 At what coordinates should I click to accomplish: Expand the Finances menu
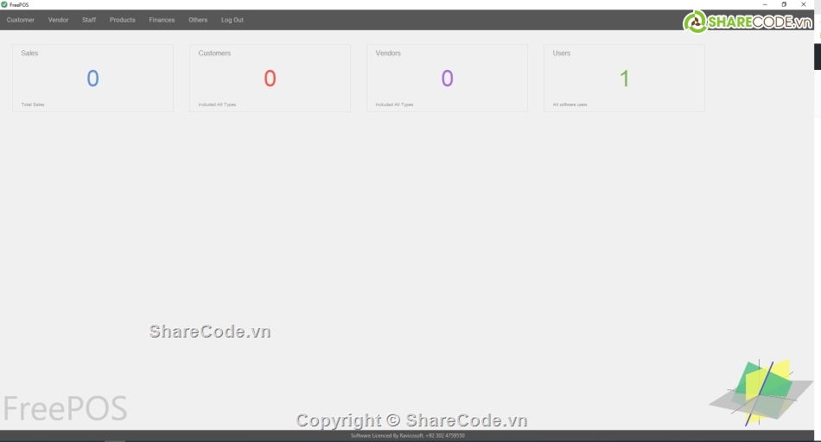tap(162, 20)
